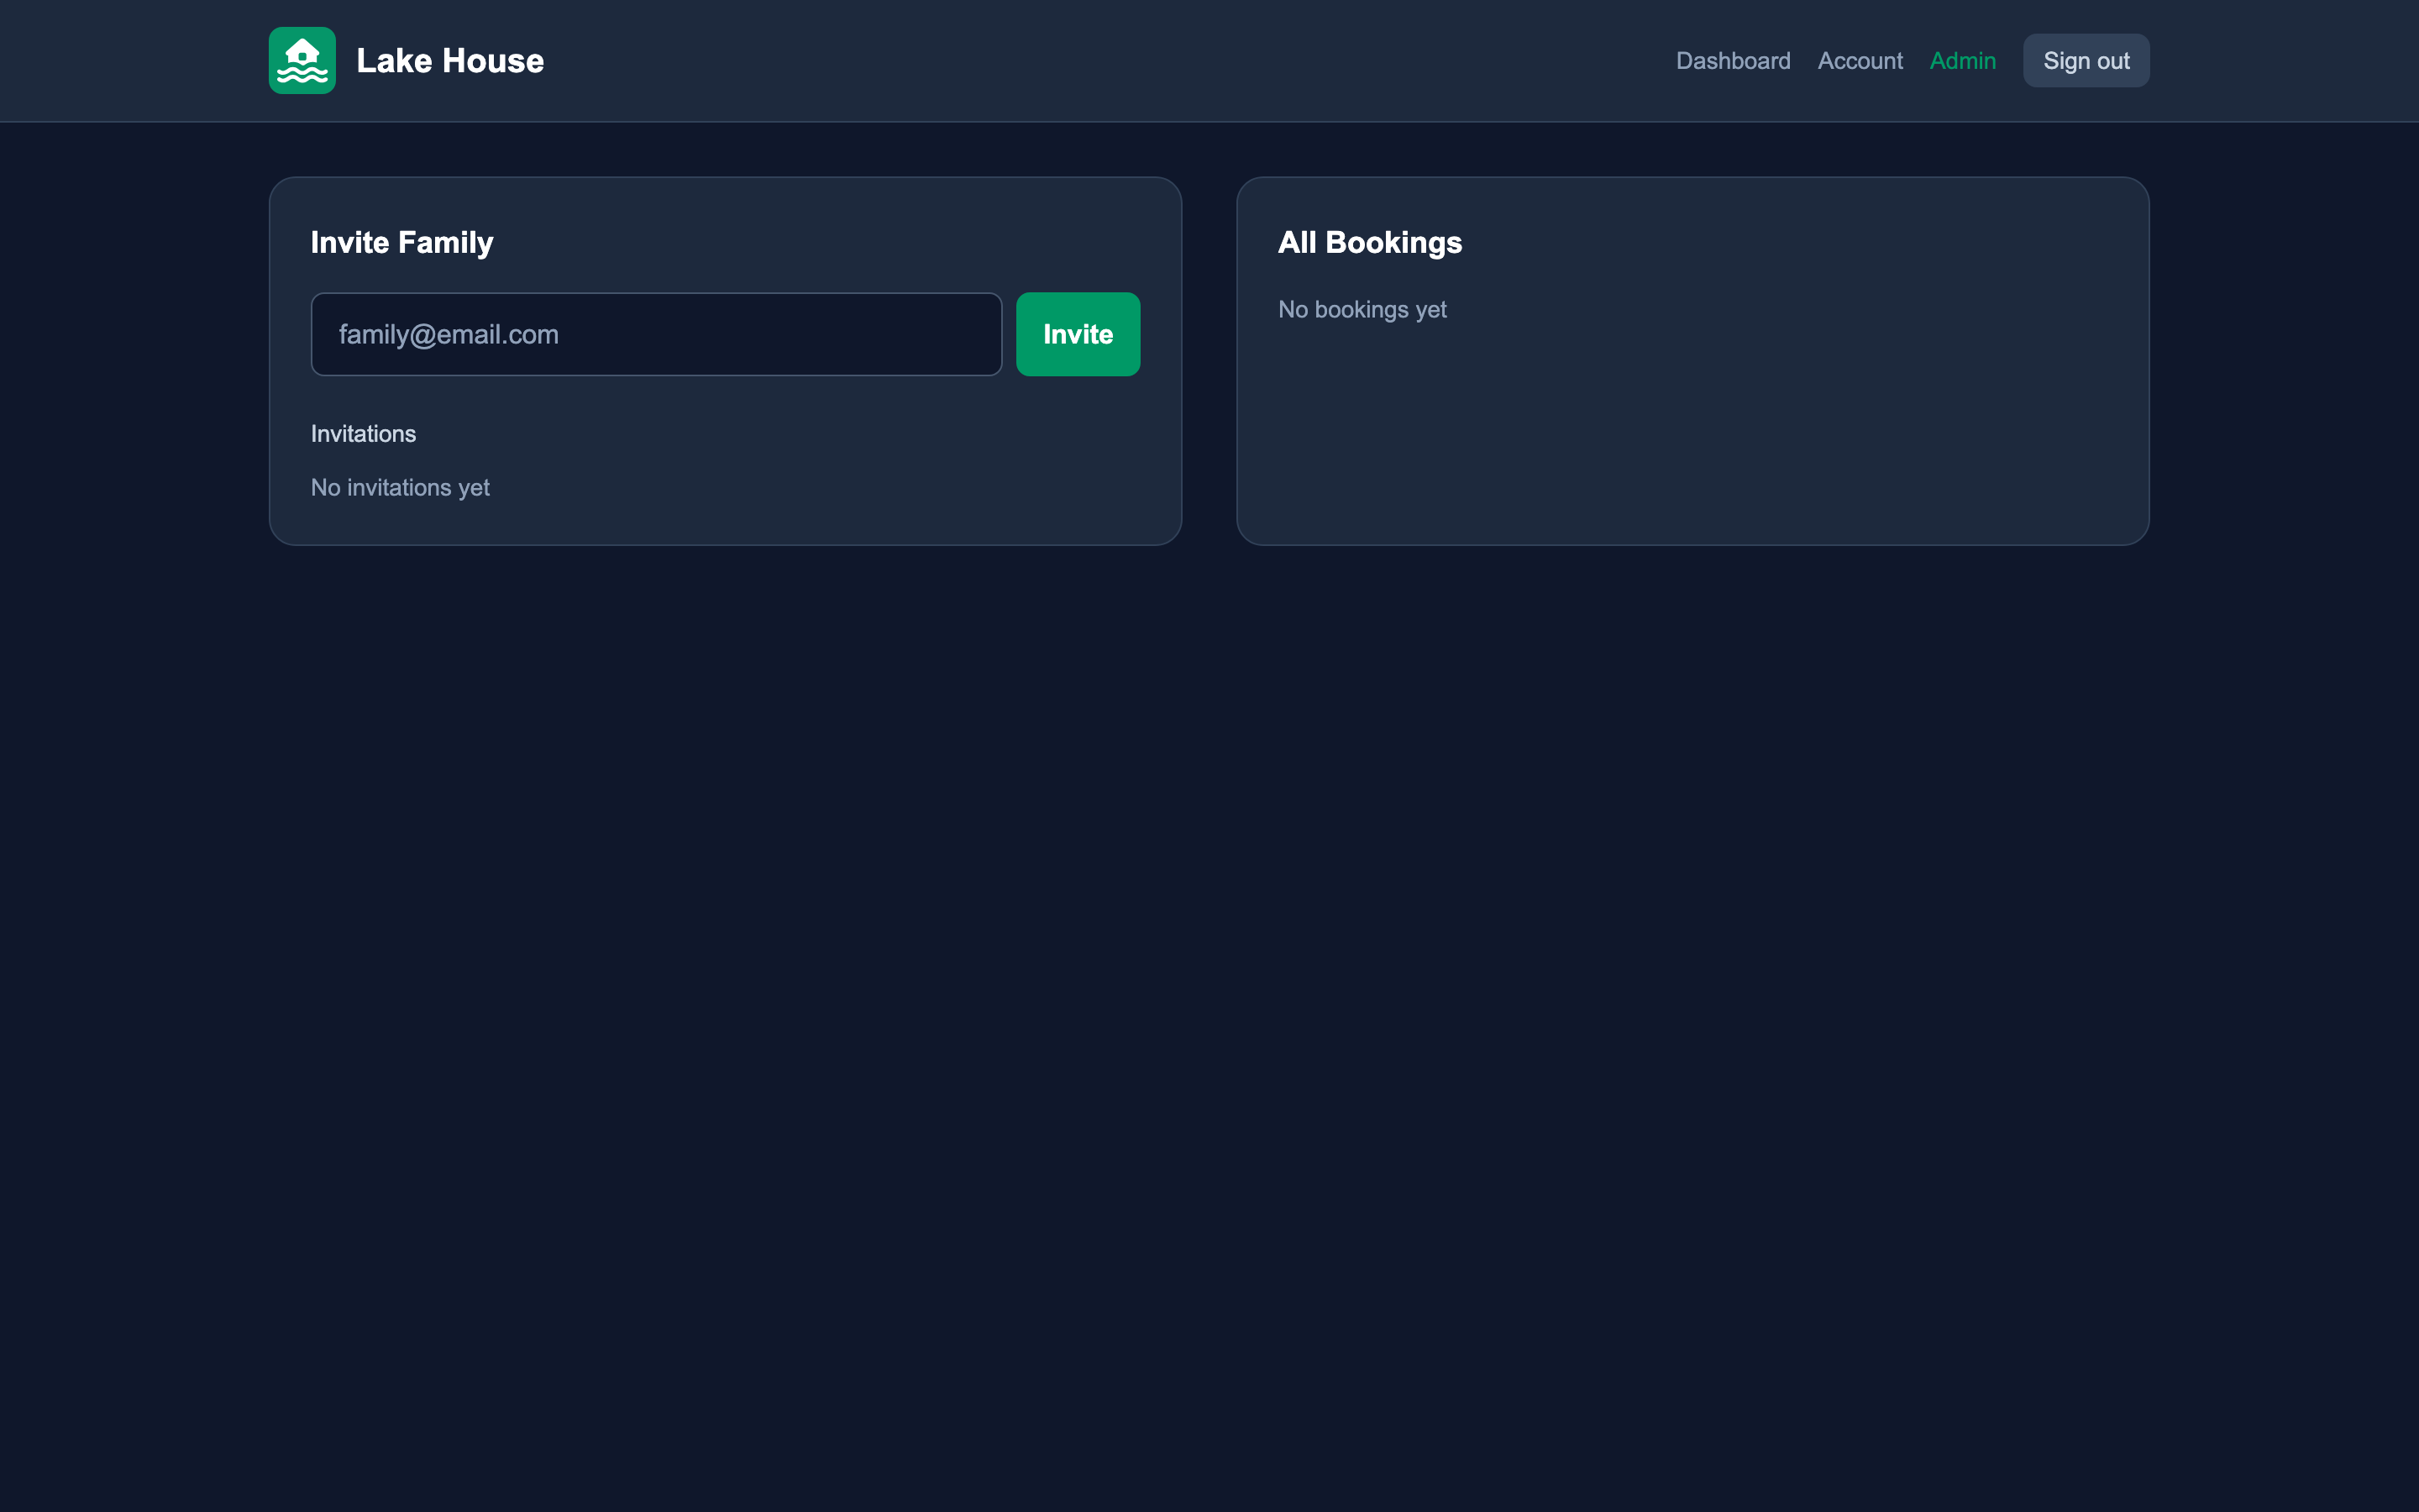This screenshot has width=2419, height=1512.
Task: Open the Account nav link
Action: tap(1860, 61)
